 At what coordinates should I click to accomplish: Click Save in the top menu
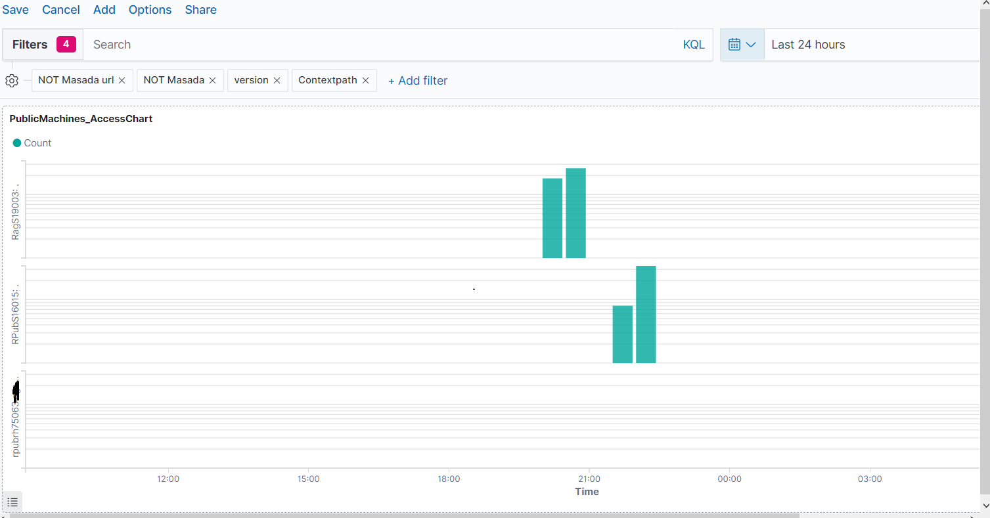click(16, 10)
